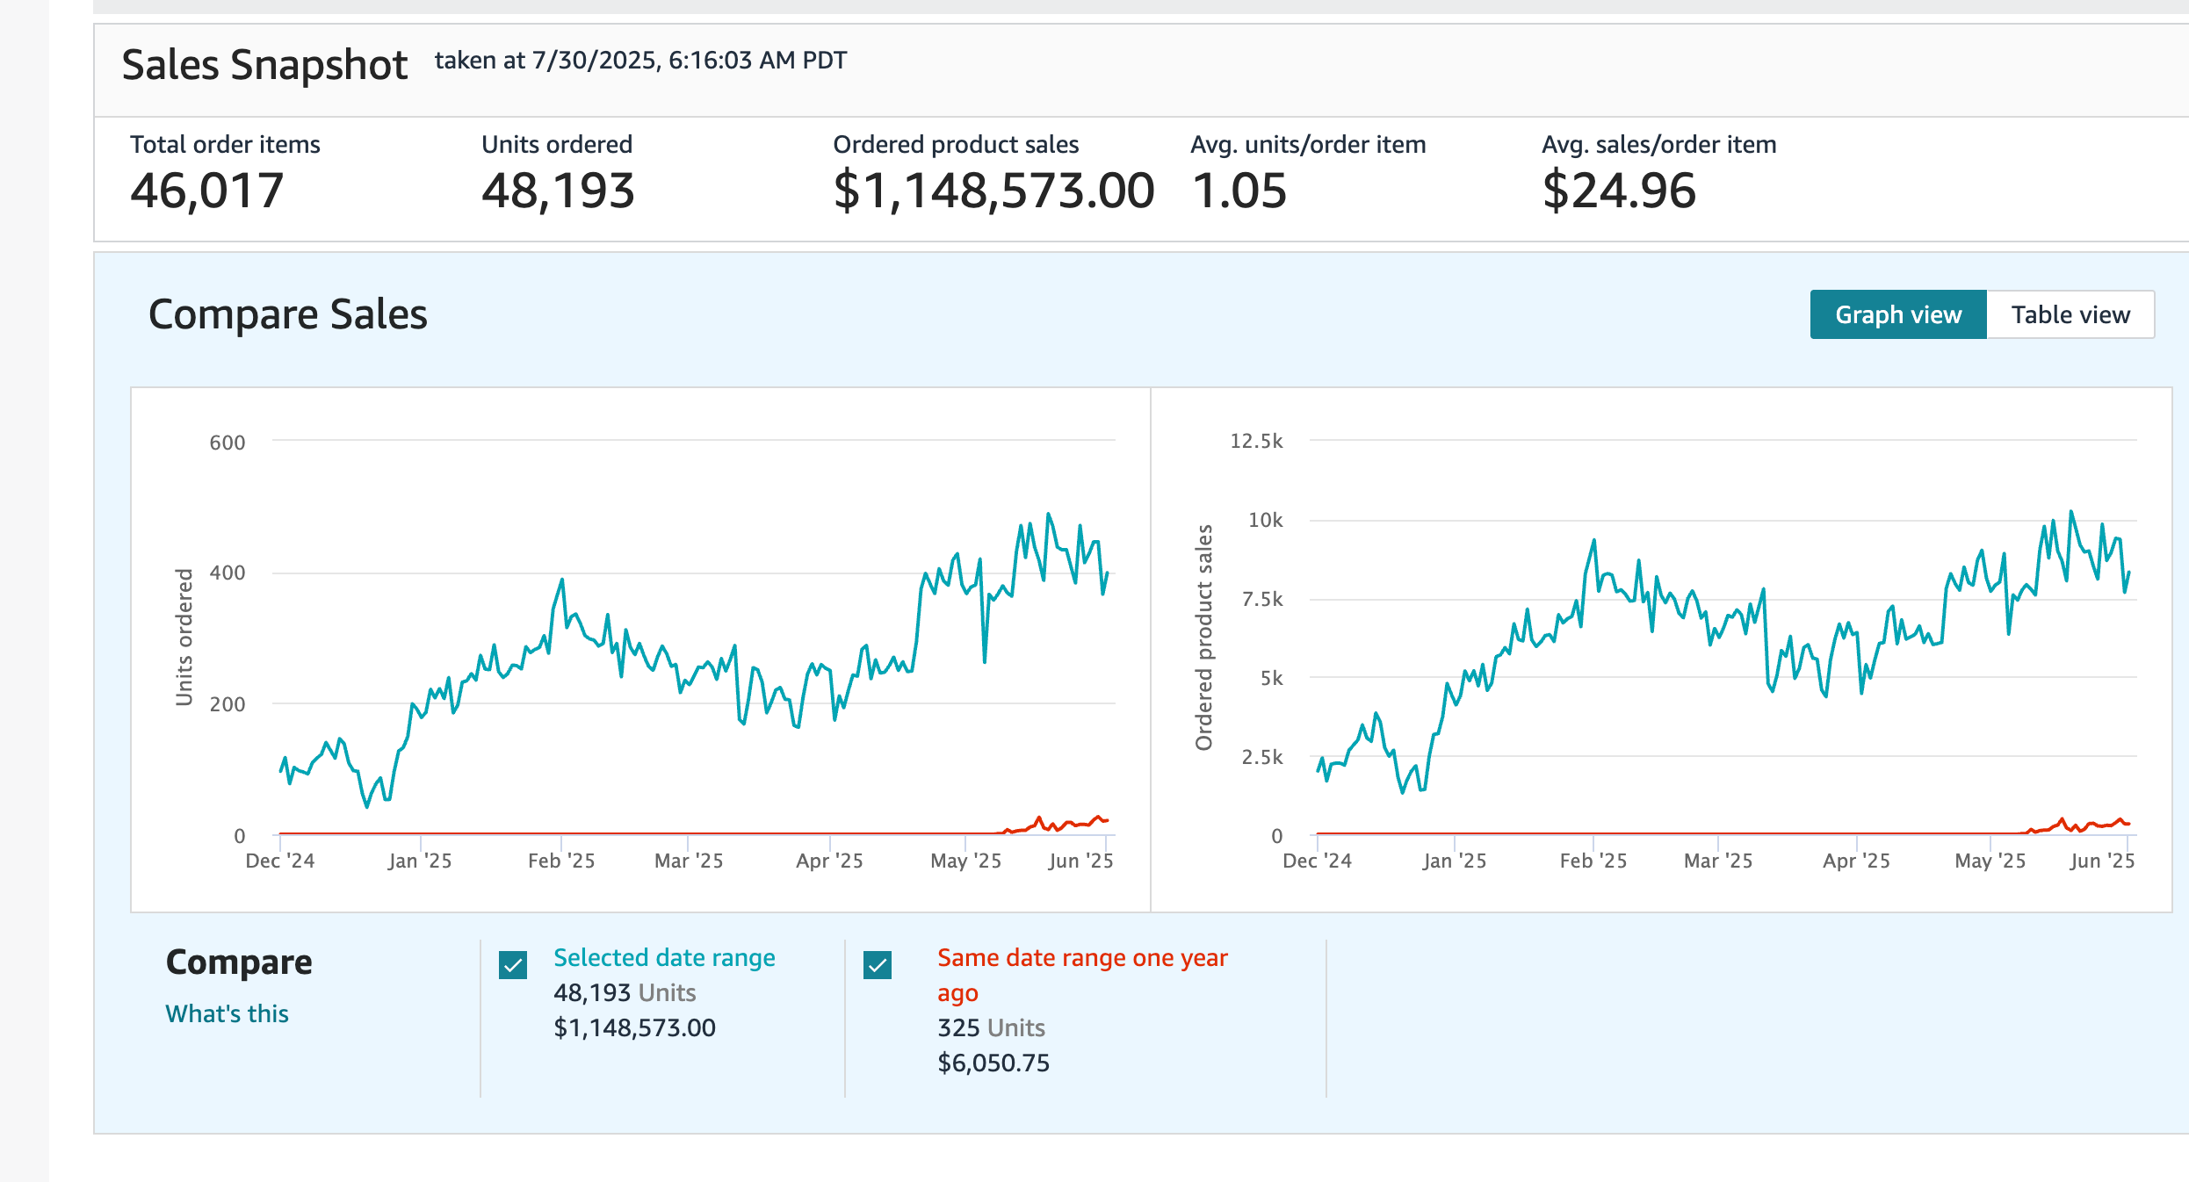Uncheck Selected date range checkbox
This screenshot has height=1182, width=2189.
pyautogui.click(x=513, y=965)
